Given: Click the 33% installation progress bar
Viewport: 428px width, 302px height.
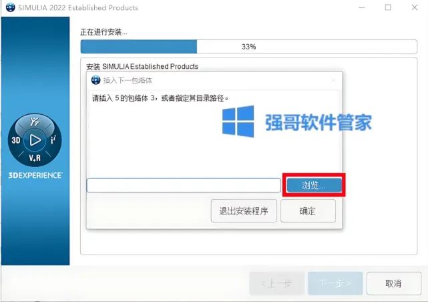Looking at the screenshot, I should pyautogui.click(x=248, y=47).
